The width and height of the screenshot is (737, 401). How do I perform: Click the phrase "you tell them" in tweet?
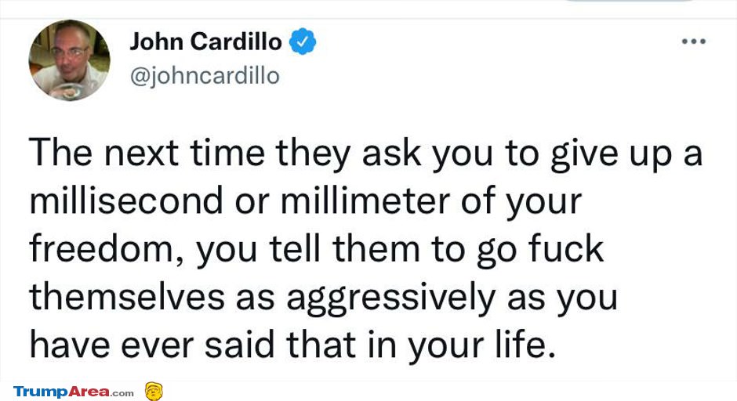308,250
